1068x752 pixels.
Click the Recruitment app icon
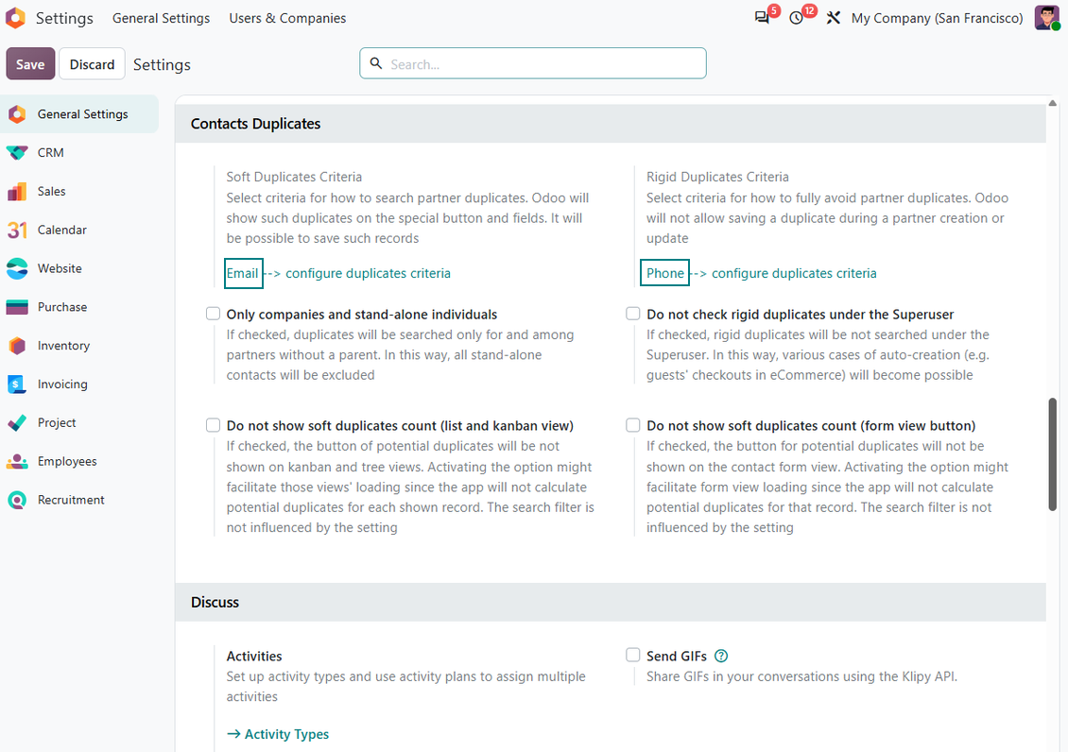[17, 500]
